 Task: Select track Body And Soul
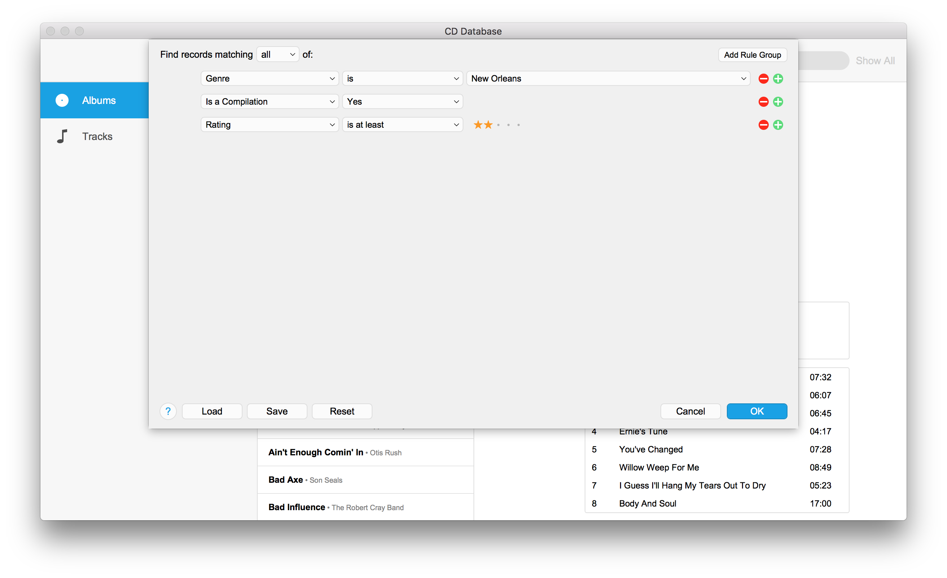(717, 503)
